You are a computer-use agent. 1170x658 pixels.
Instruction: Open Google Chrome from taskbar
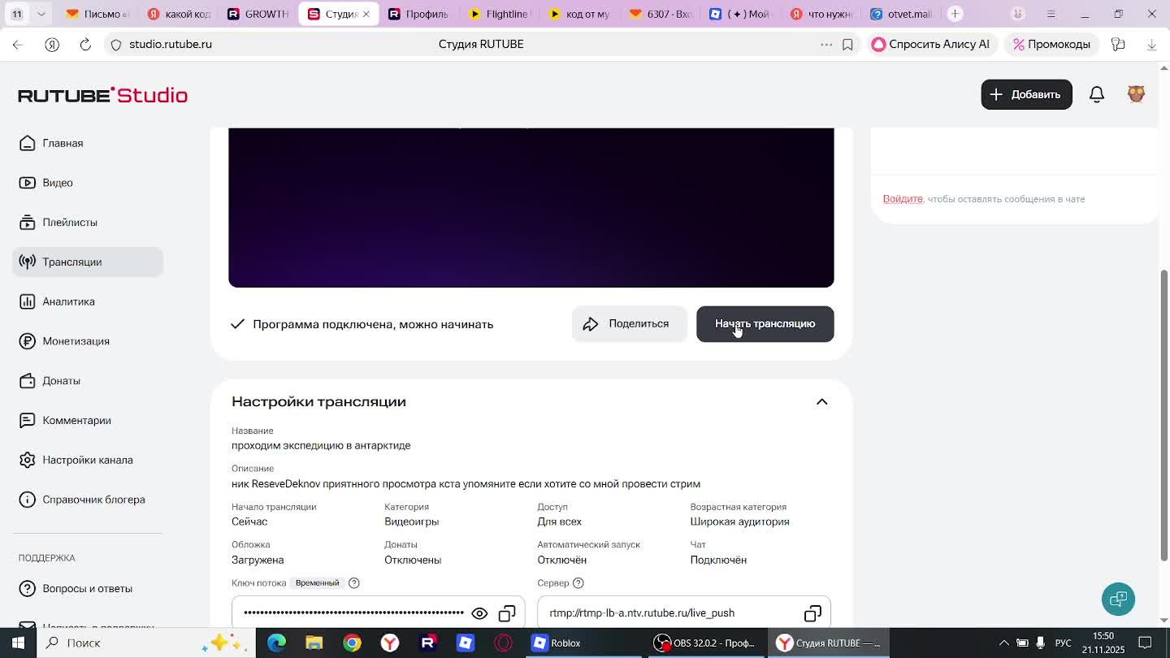pyautogui.click(x=352, y=643)
